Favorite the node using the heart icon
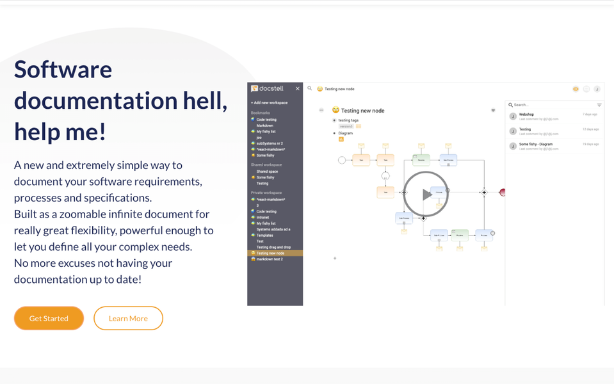 (x=494, y=109)
